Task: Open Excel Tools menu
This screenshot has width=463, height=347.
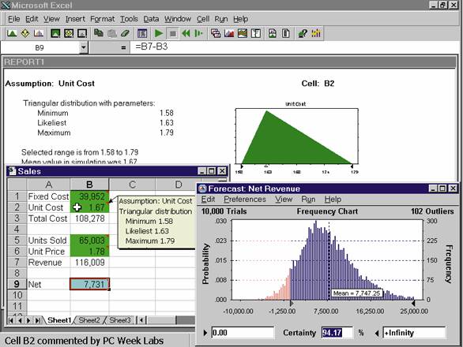Action: coord(129,19)
